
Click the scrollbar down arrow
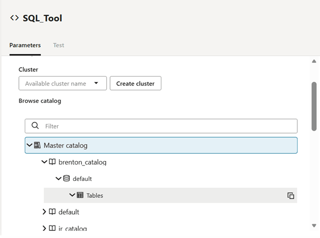314,225
